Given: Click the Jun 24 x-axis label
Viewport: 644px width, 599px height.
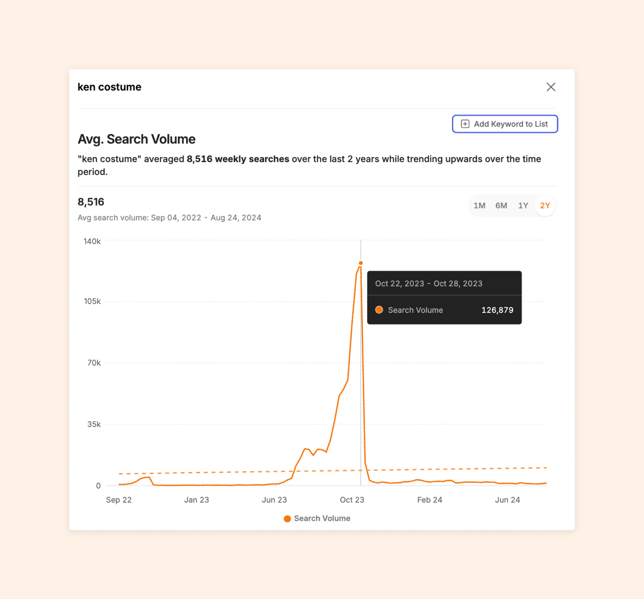Looking at the screenshot, I should click(x=507, y=500).
